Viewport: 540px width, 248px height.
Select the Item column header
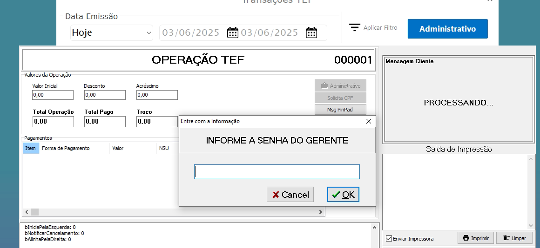tap(30, 148)
